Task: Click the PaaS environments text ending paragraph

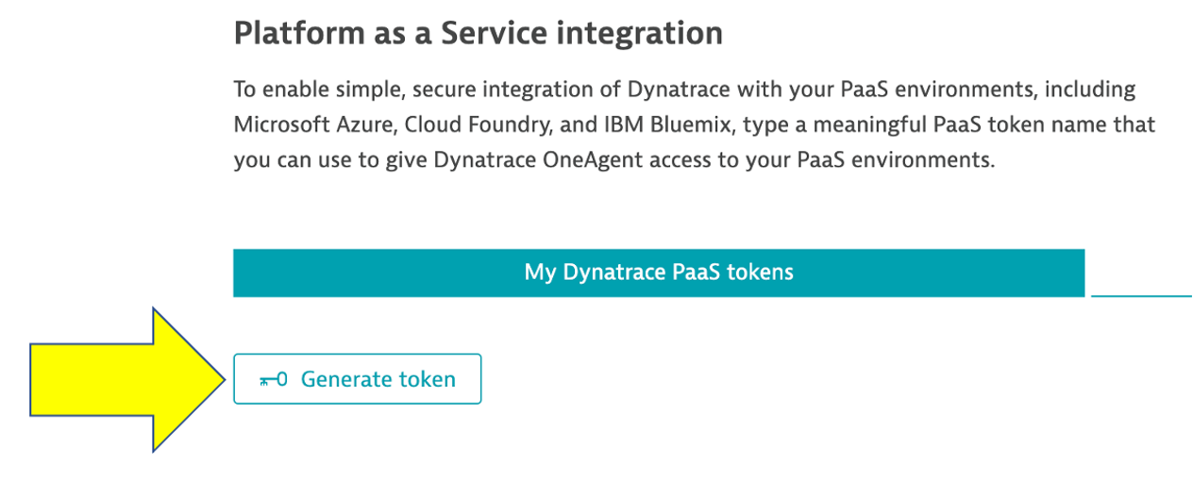Action: click(901, 160)
